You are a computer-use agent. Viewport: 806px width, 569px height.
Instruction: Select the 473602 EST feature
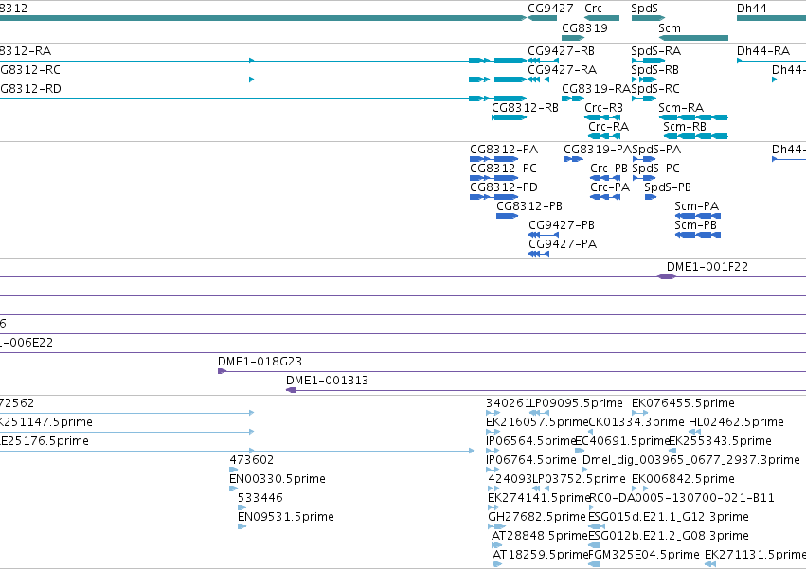(x=234, y=470)
